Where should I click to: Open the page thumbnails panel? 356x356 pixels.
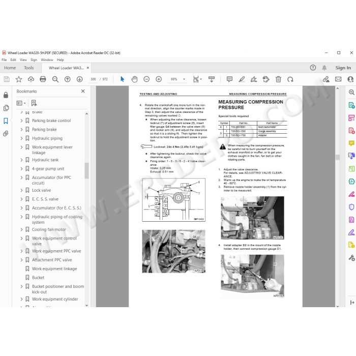tap(6, 108)
